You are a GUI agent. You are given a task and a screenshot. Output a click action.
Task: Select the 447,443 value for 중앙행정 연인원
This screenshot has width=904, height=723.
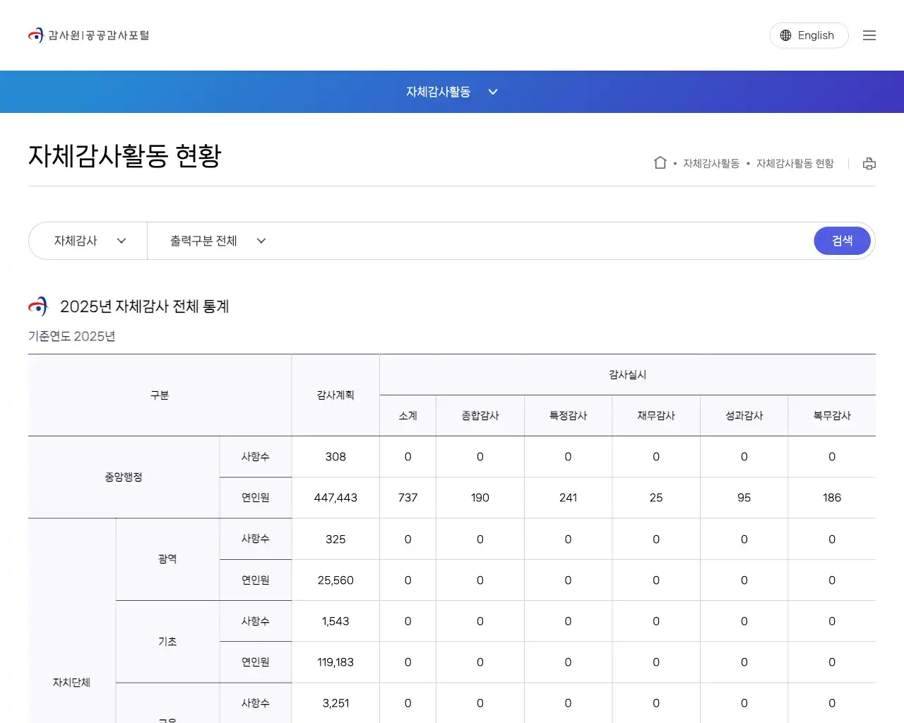335,498
